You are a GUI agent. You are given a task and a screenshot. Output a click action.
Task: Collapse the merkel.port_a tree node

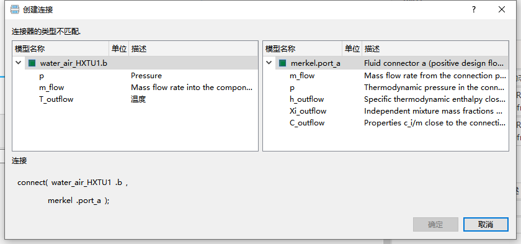269,63
